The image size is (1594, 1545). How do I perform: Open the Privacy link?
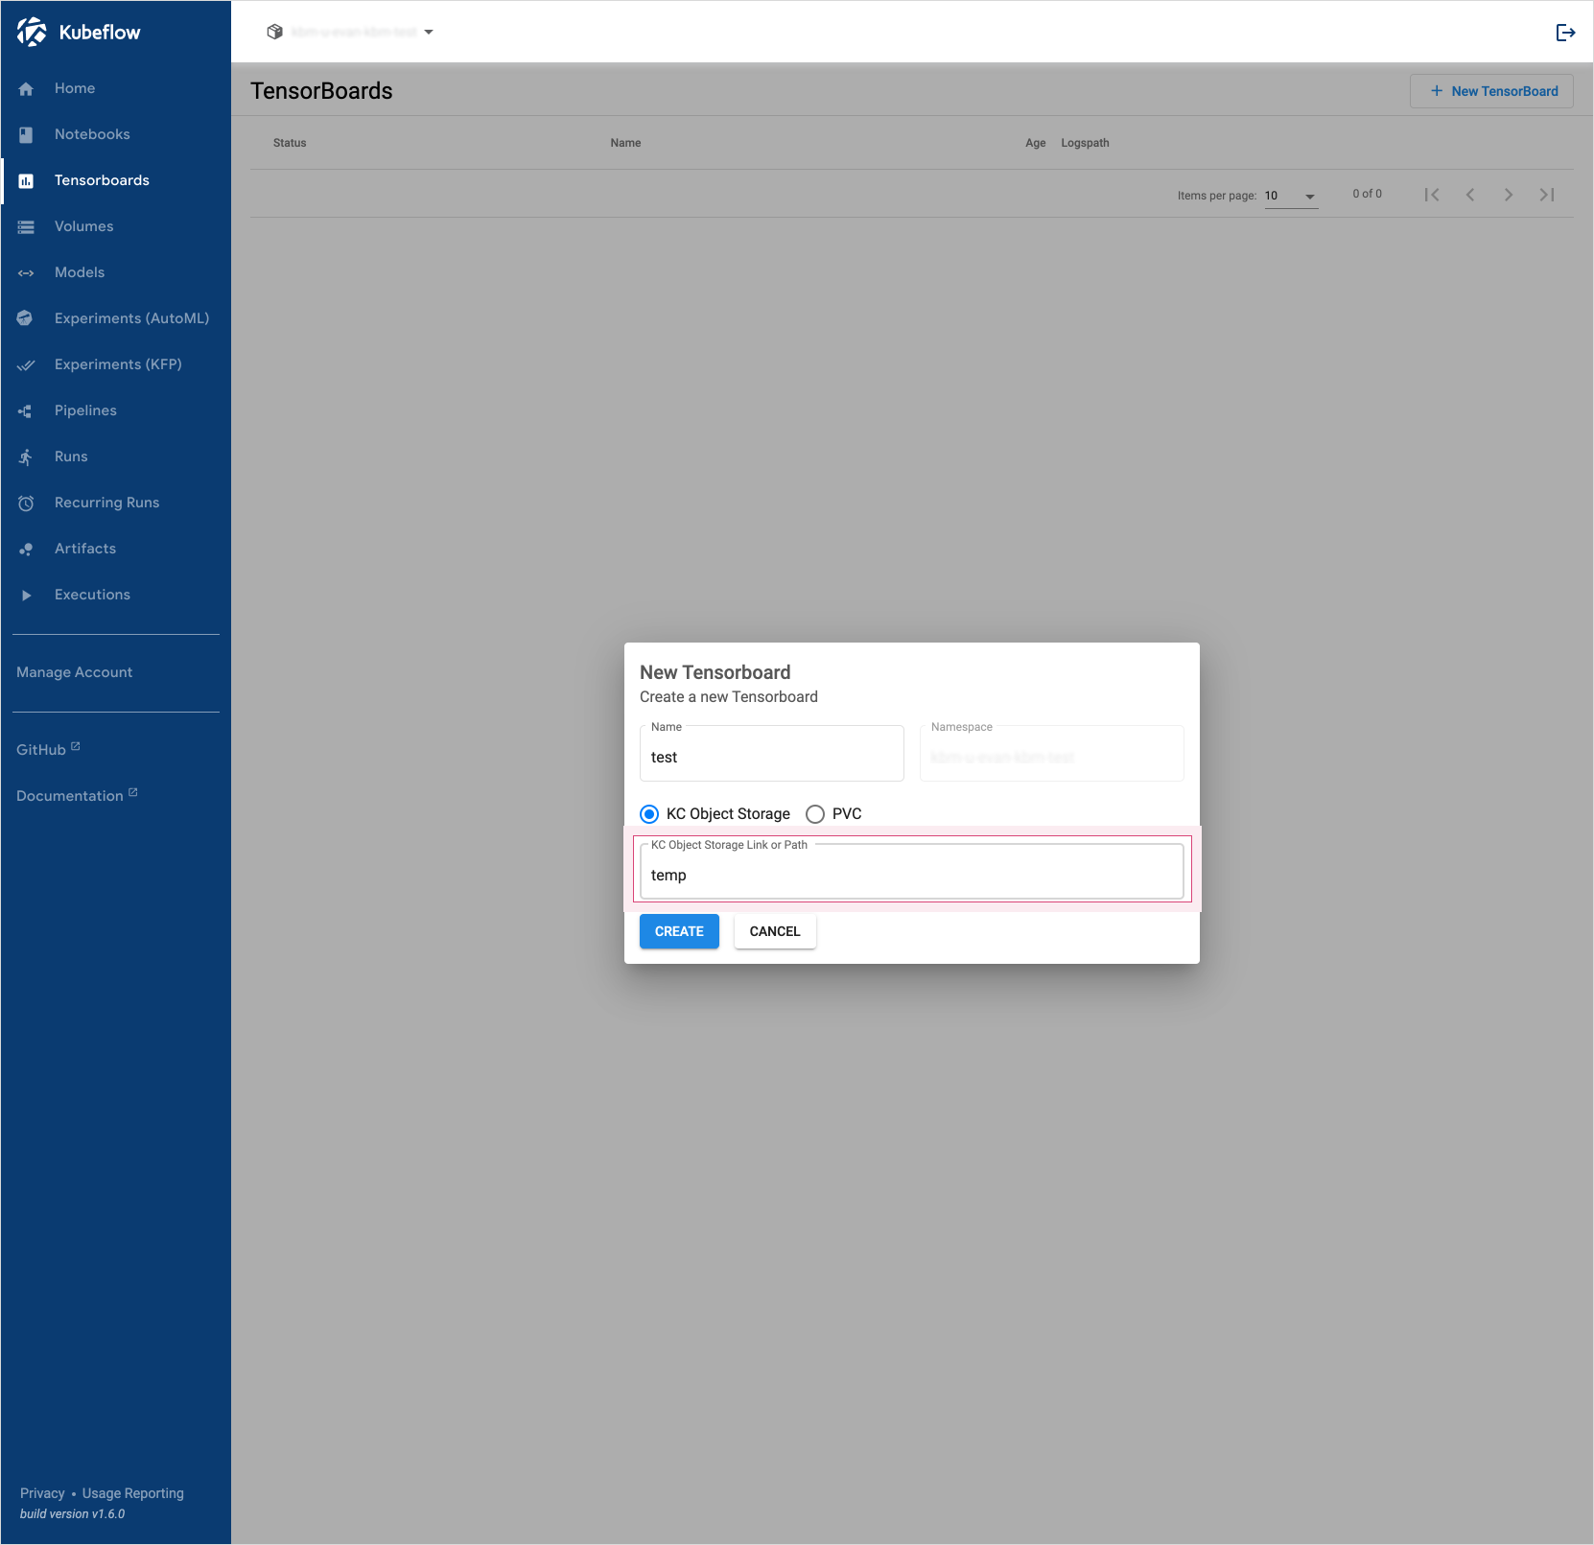[x=42, y=1493]
